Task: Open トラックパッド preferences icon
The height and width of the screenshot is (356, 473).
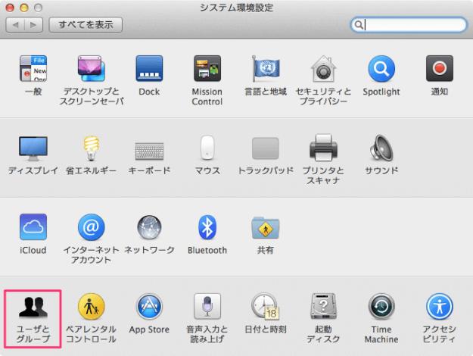Action: 266,148
